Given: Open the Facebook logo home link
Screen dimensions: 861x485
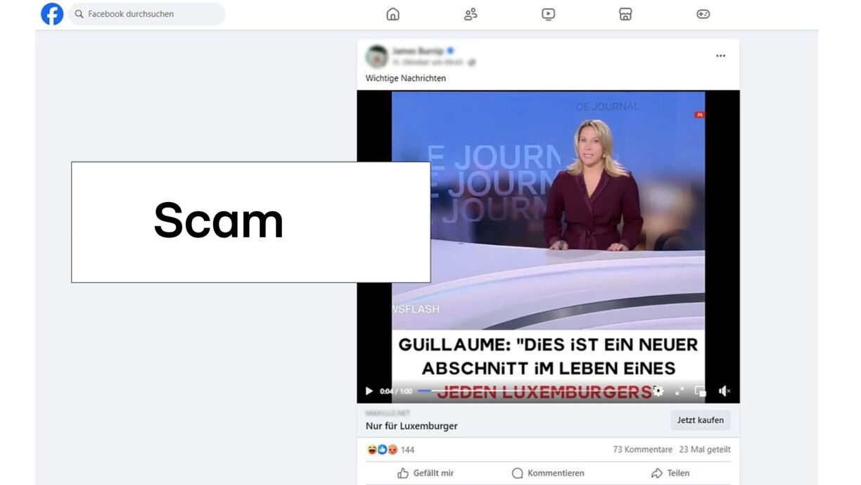Looking at the screenshot, I should coord(52,14).
